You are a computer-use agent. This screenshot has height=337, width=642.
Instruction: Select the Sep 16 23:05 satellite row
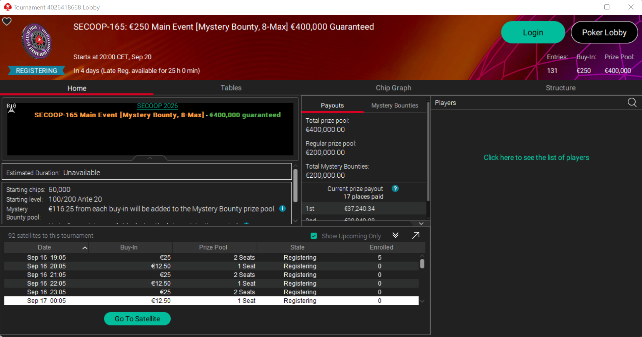coord(211,292)
